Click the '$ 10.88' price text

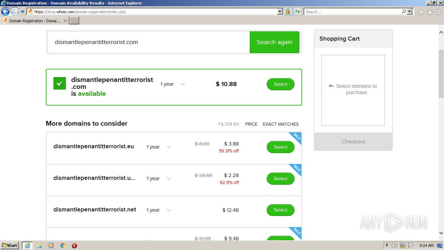226,84
